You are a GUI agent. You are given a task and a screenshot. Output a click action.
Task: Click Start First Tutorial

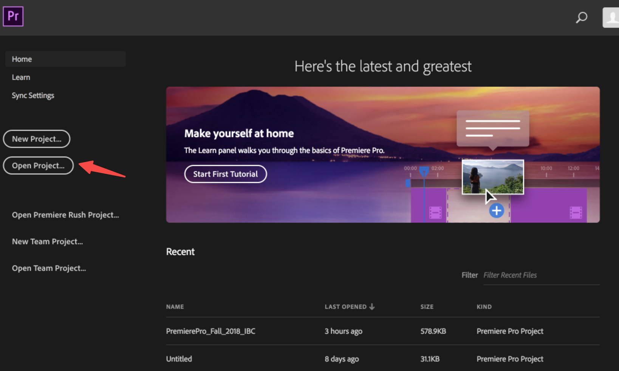pos(225,174)
